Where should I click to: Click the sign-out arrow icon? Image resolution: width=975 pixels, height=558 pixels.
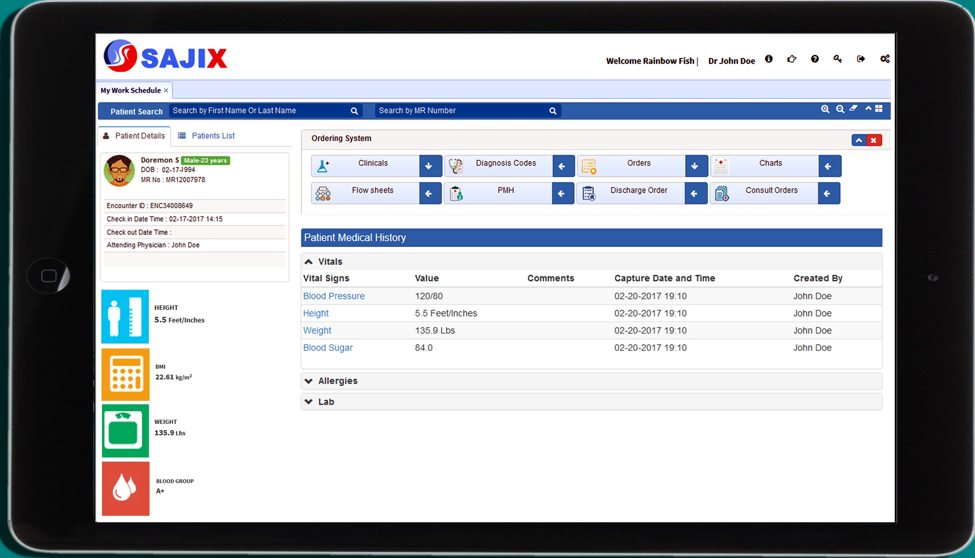pyautogui.click(x=860, y=59)
